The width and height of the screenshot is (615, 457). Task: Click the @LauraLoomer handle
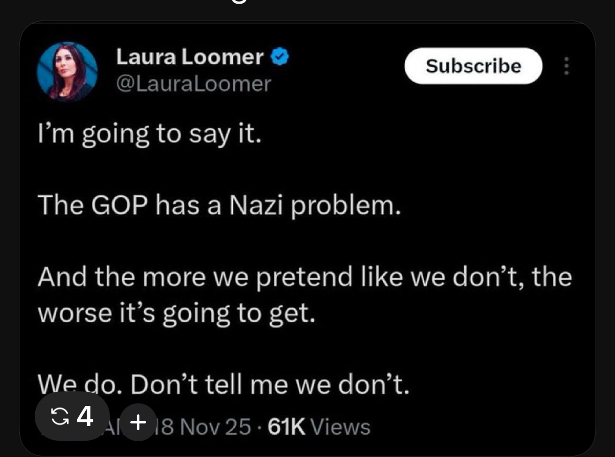click(193, 83)
